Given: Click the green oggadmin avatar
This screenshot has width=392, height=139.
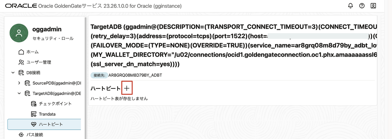Looking at the screenshot, I should click(19, 33).
